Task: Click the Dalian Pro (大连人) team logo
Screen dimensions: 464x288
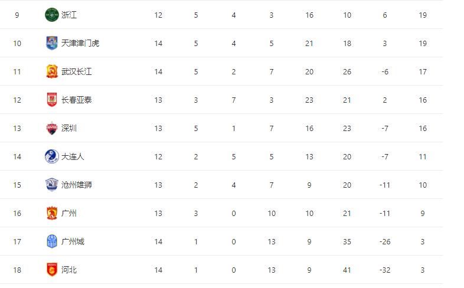Action: point(52,156)
